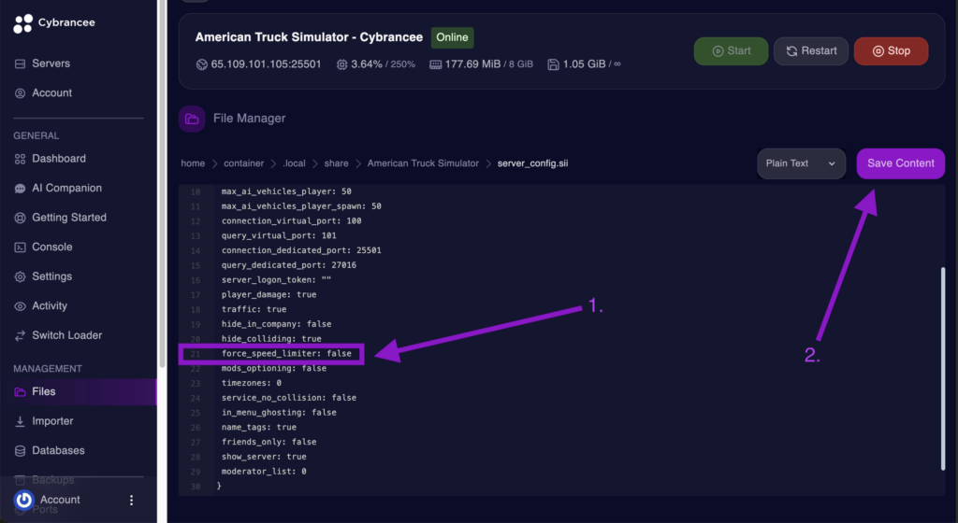958x523 pixels.
Task: Open the Importer page
Action: 52,420
